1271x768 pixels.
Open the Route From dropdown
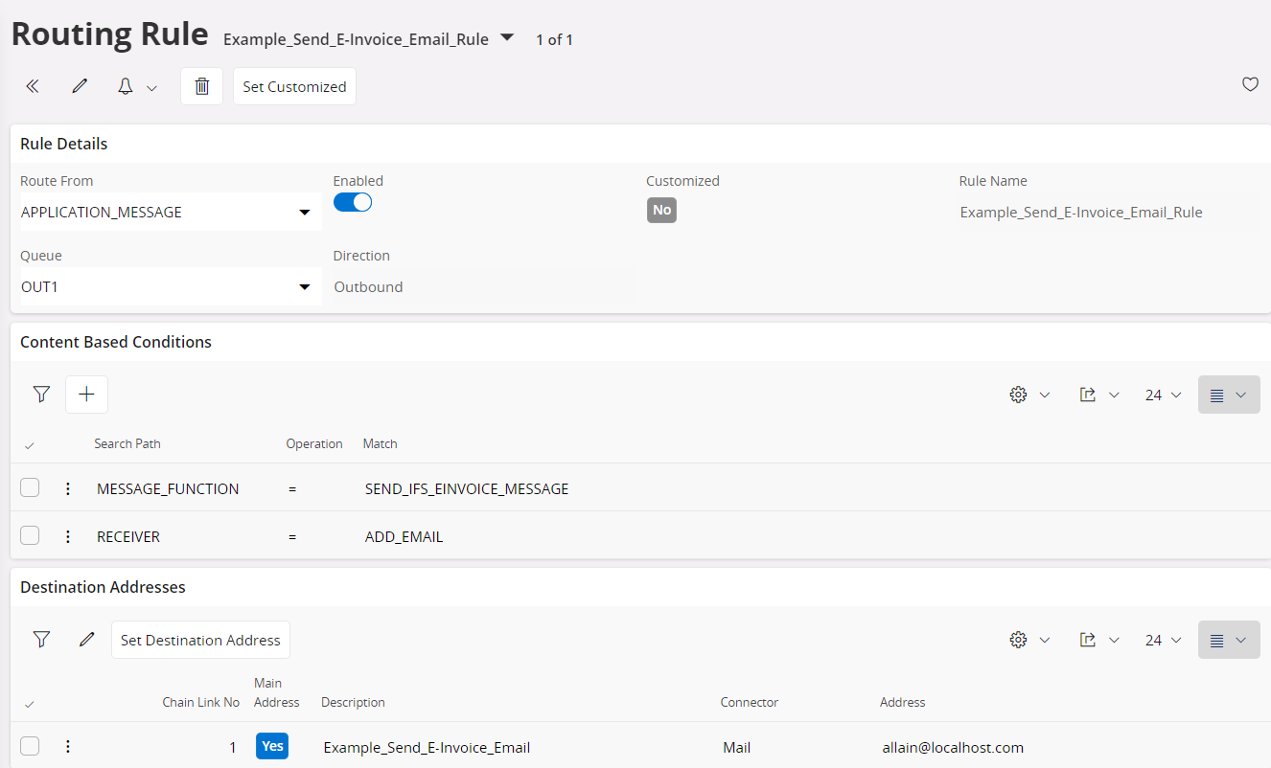click(x=304, y=213)
